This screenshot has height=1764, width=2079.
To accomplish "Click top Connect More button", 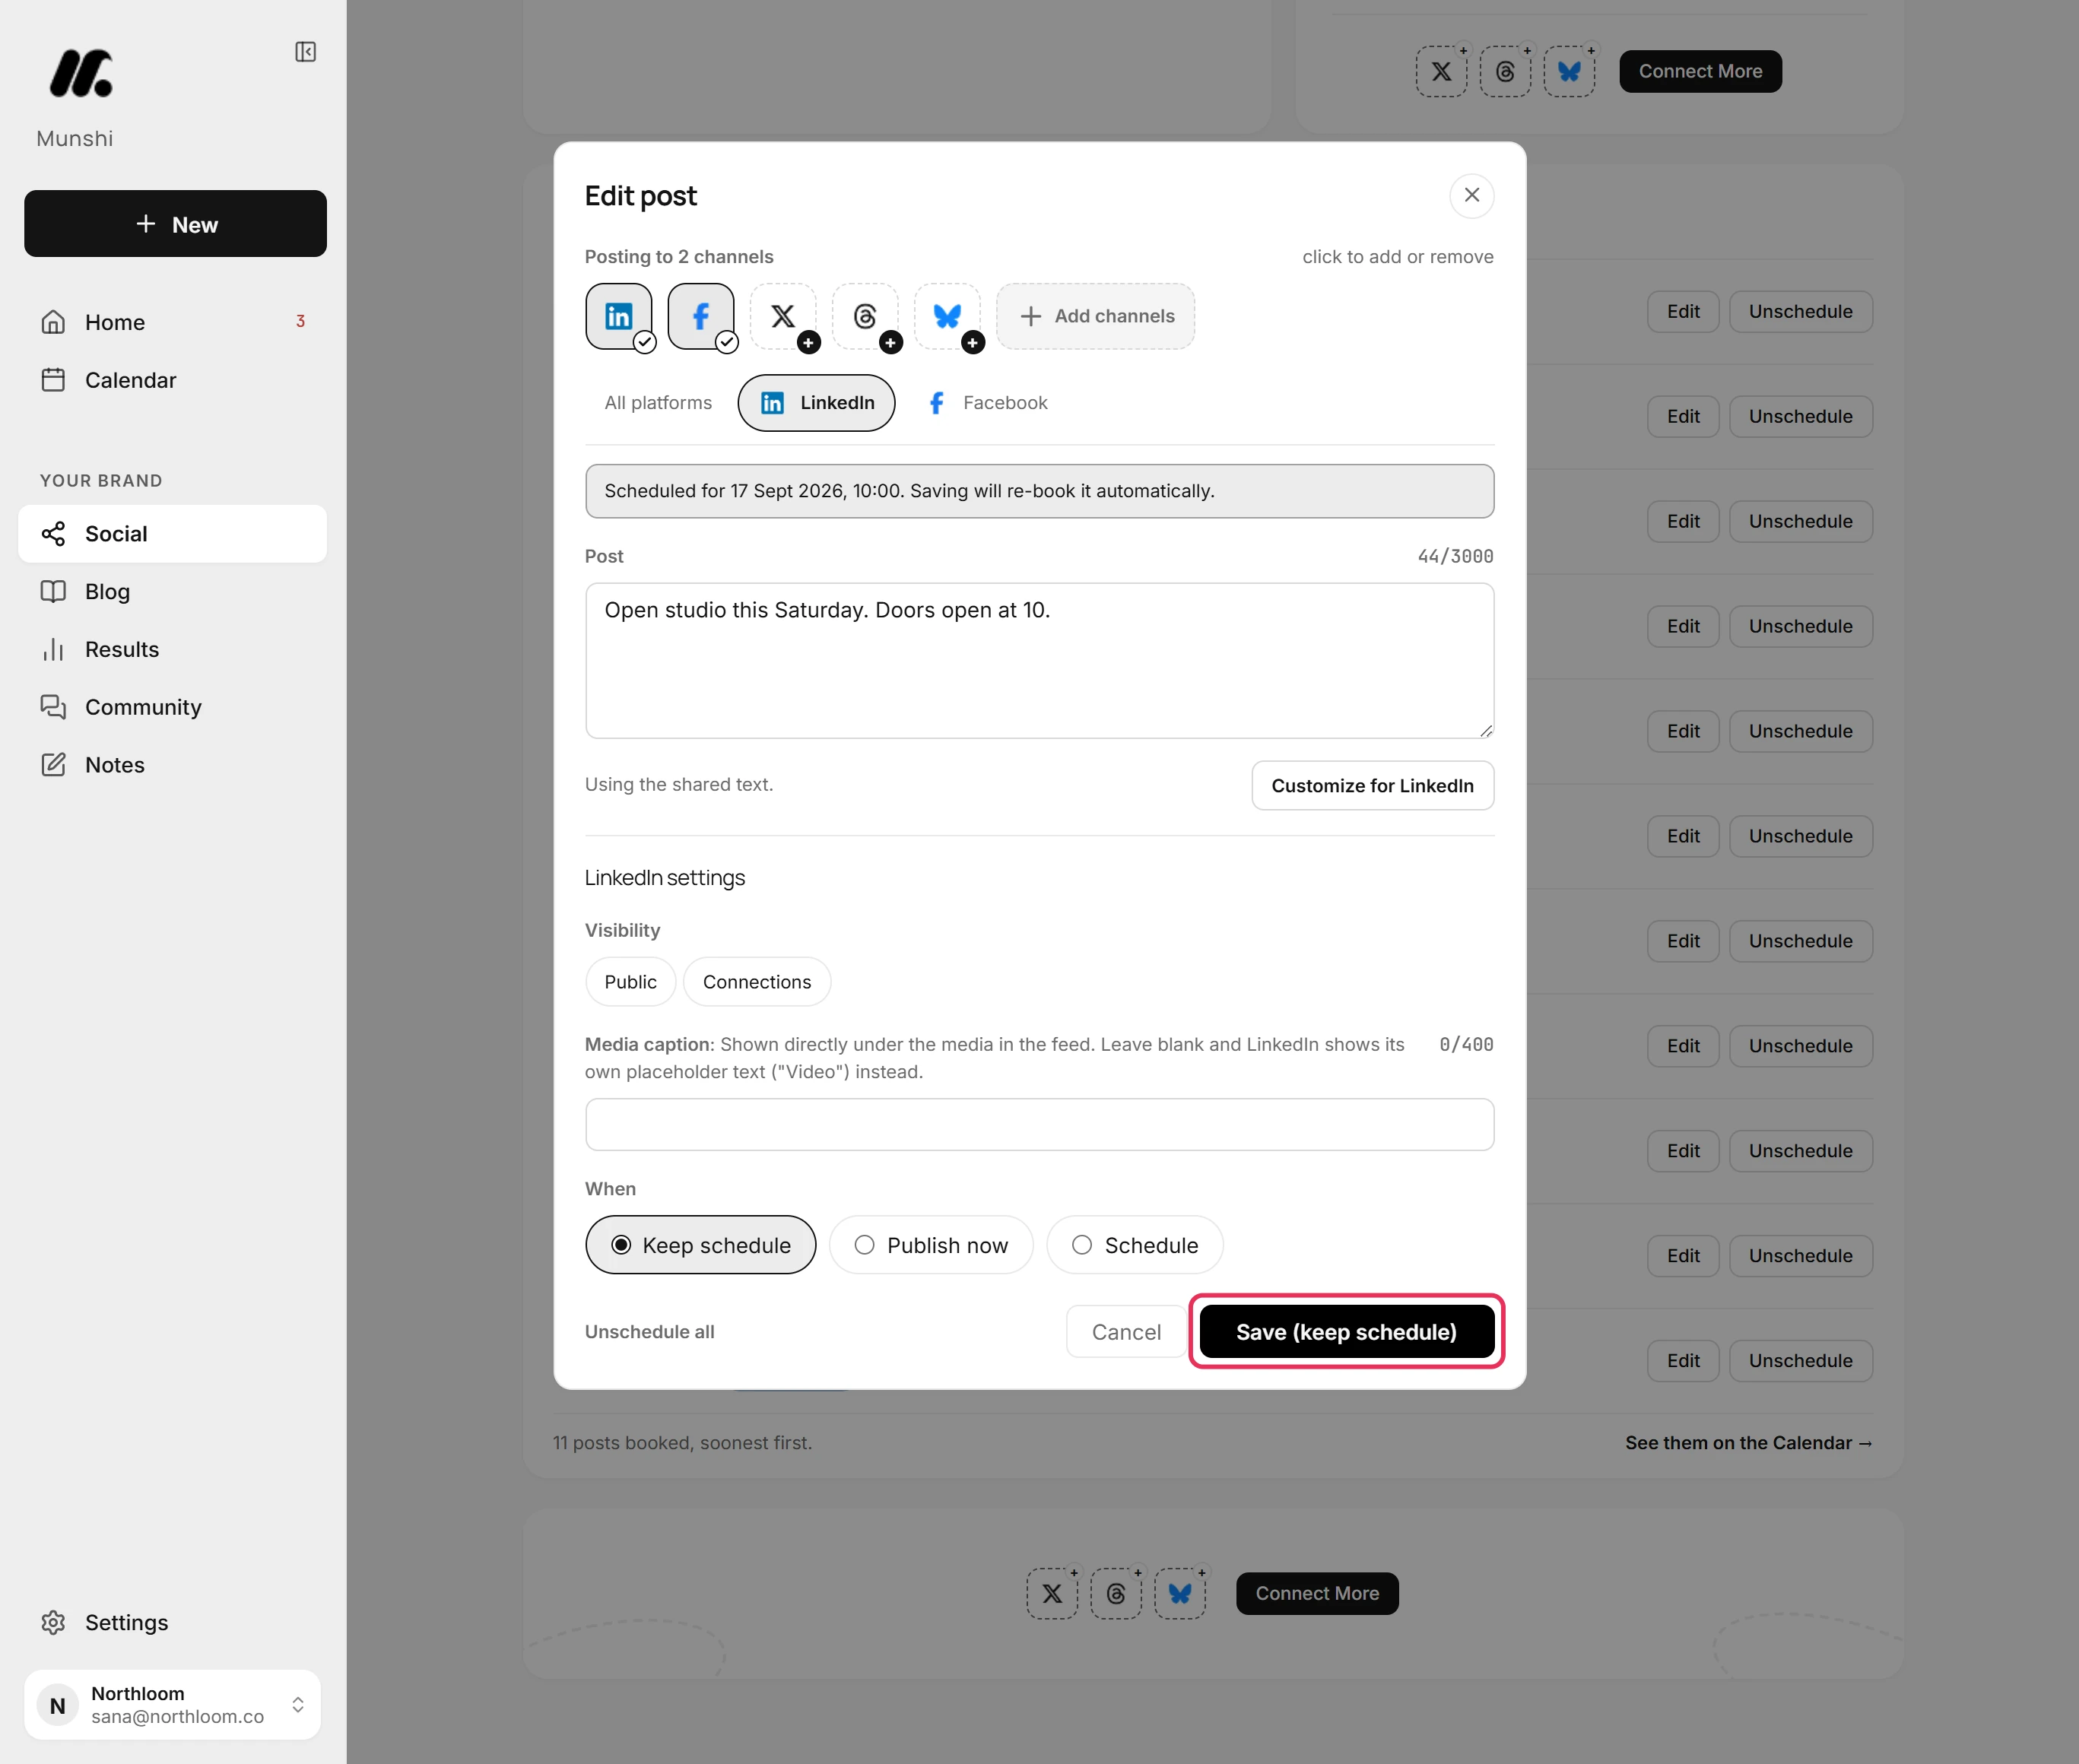I will 1700,71.
